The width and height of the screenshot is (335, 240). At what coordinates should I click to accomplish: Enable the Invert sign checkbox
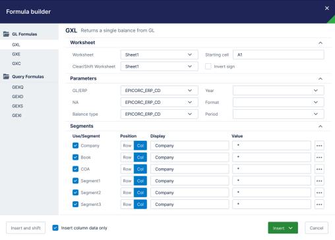click(208, 66)
